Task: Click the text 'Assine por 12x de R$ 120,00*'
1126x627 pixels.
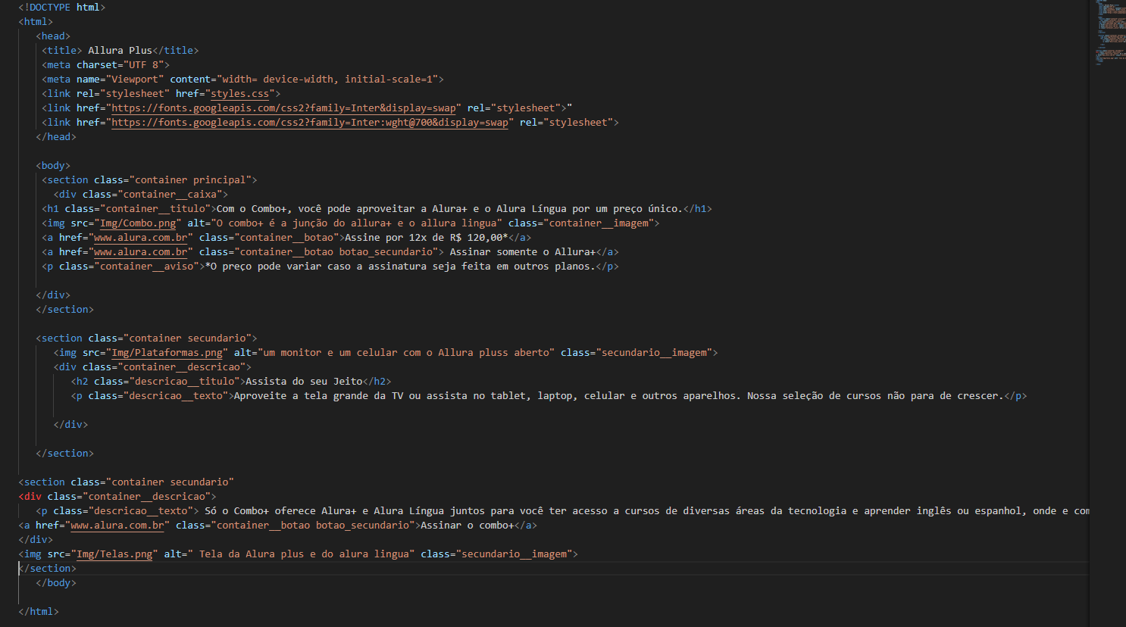Action: coord(427,238)
